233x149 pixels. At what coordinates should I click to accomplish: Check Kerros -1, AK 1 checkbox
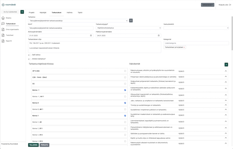[x=125, y=97]
